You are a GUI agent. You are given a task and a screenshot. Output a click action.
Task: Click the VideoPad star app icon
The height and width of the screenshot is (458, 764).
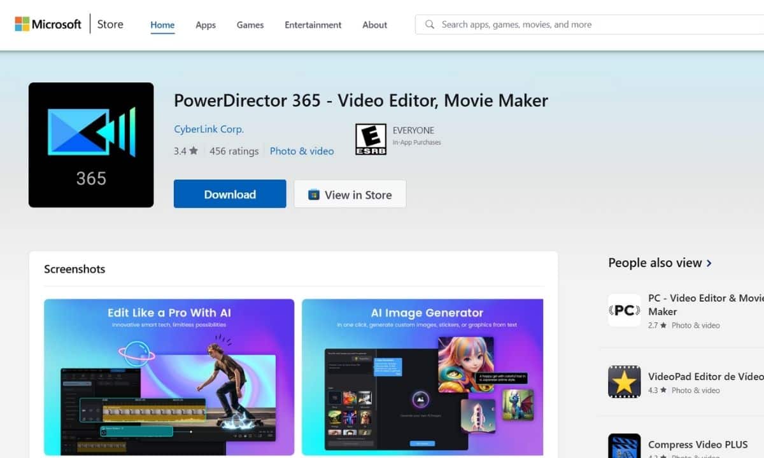point(625,382)
